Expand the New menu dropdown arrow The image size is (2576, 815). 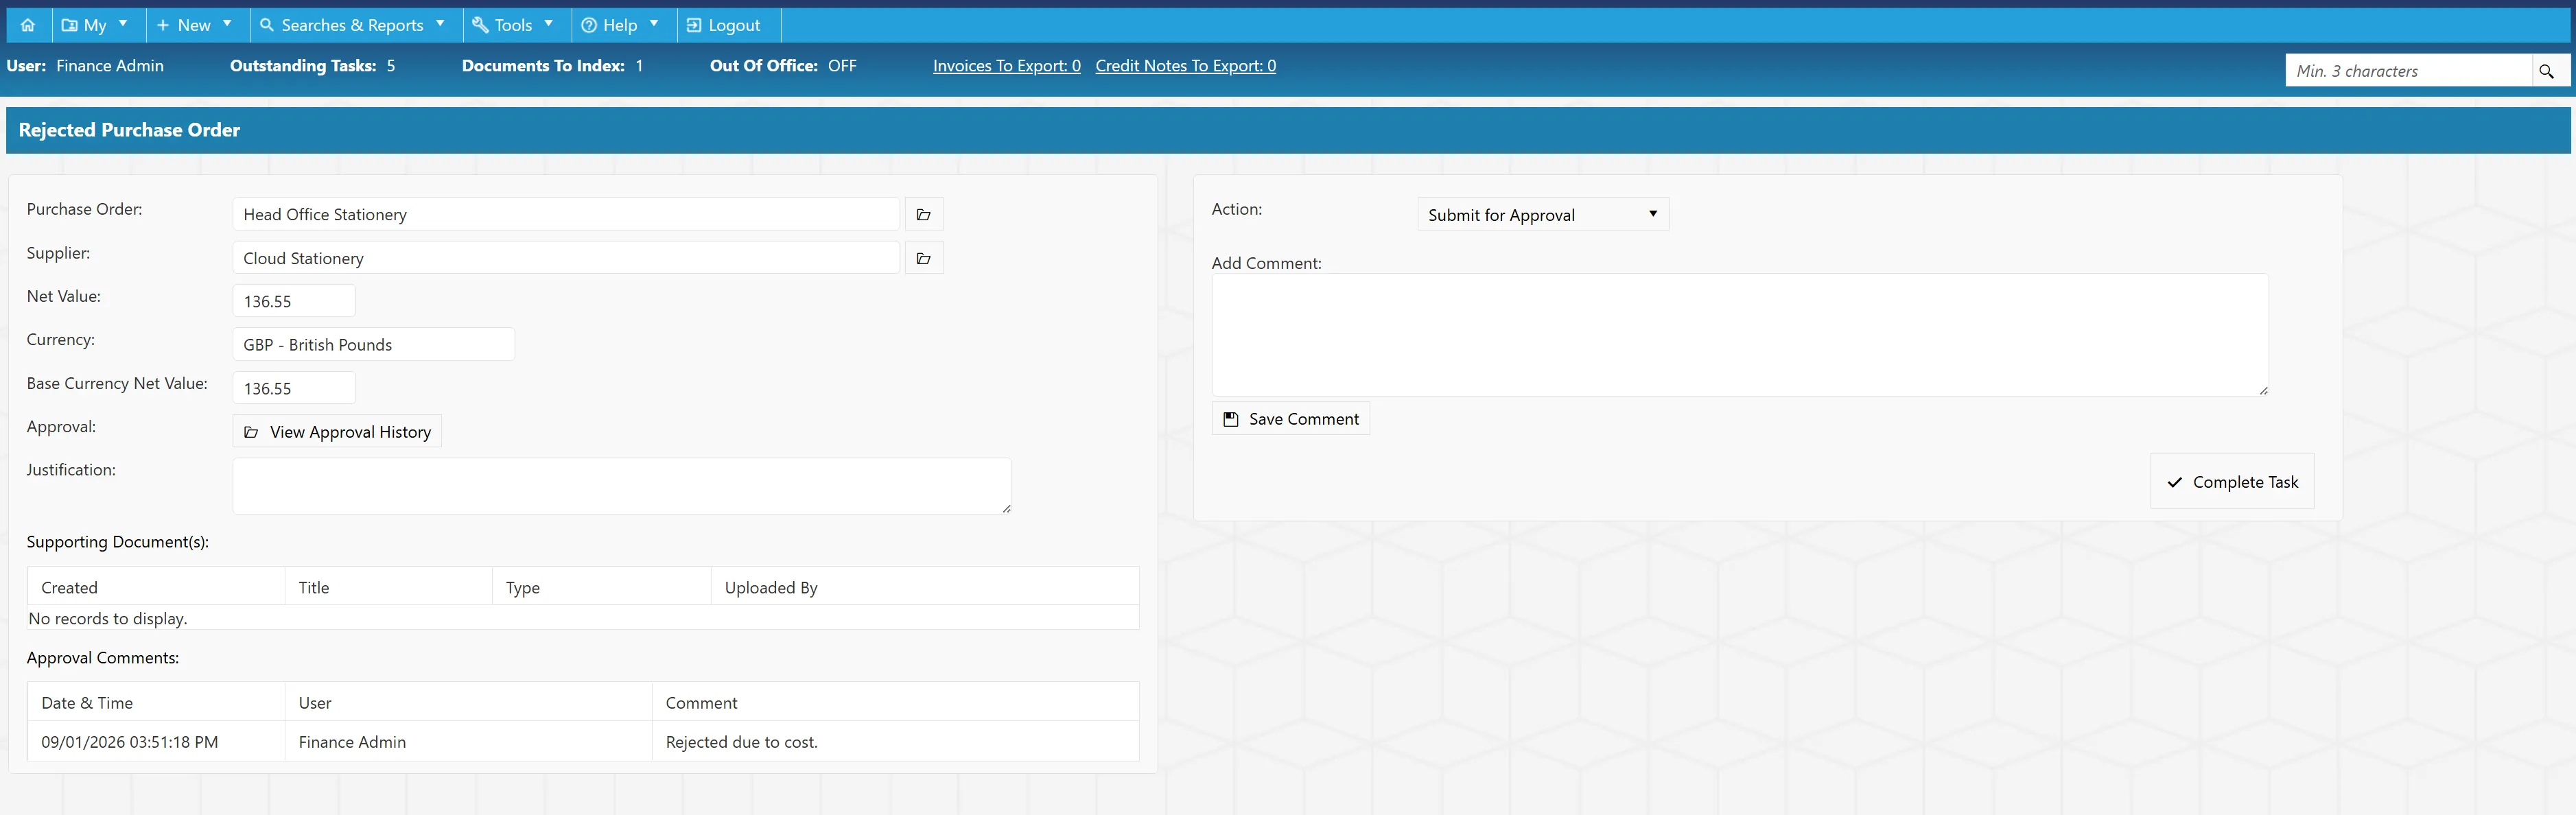point(227,23)
